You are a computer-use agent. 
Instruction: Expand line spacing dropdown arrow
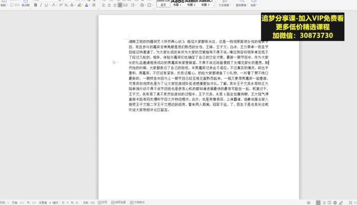[136, 5]
